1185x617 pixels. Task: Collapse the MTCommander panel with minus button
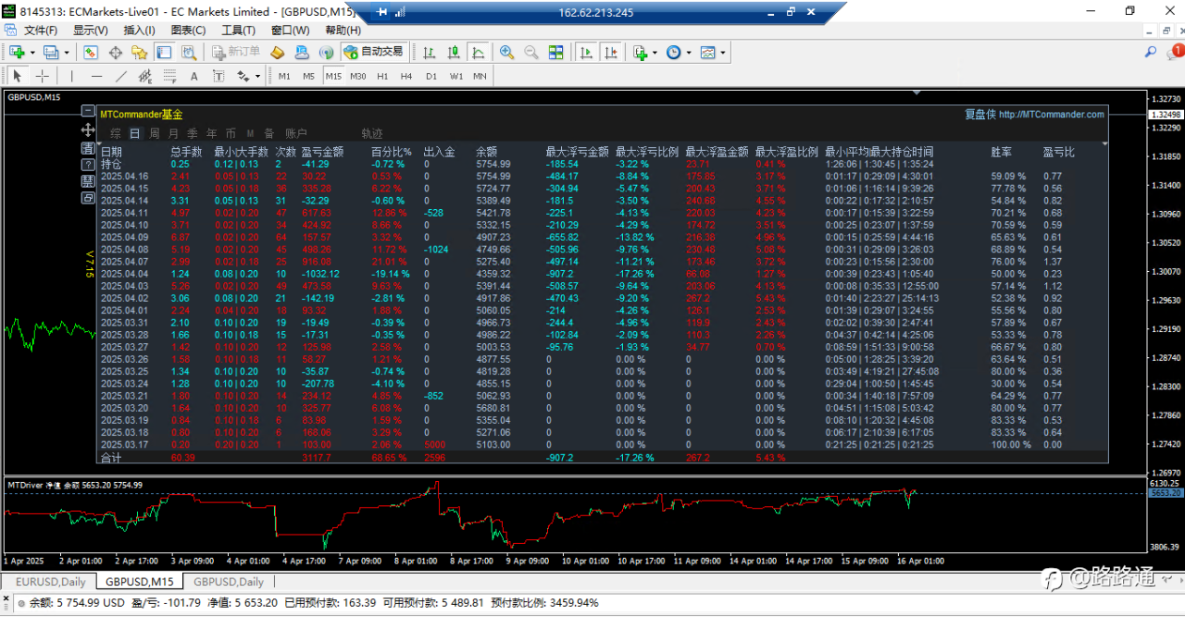coord(88,111)
